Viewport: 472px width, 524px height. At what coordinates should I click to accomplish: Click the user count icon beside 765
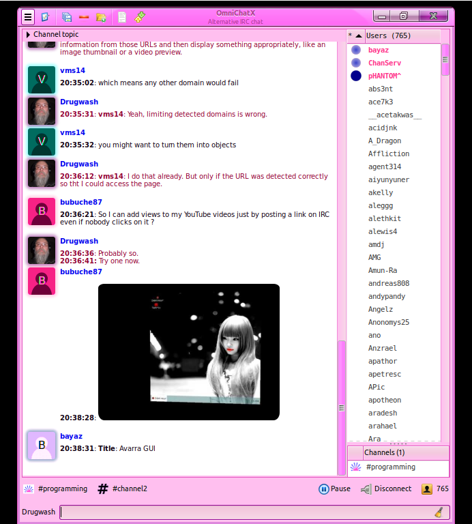pyautogui.click(x=426, y=489)
